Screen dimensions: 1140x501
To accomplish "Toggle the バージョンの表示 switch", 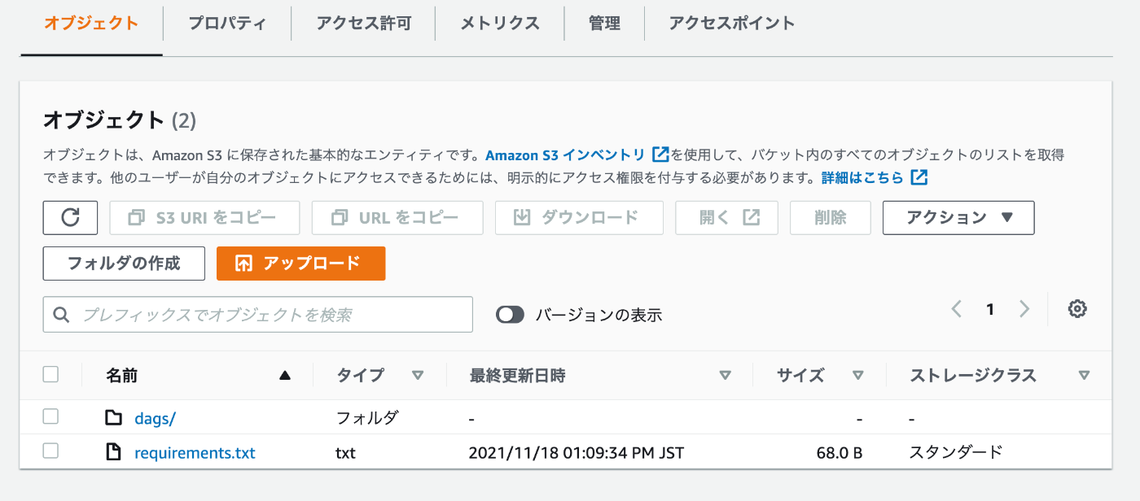I will pos(511,315).
